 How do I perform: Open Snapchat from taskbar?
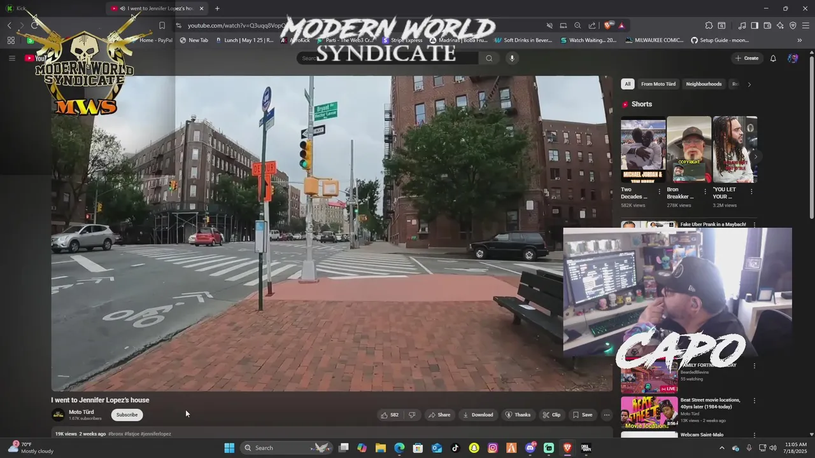[474, 448]
